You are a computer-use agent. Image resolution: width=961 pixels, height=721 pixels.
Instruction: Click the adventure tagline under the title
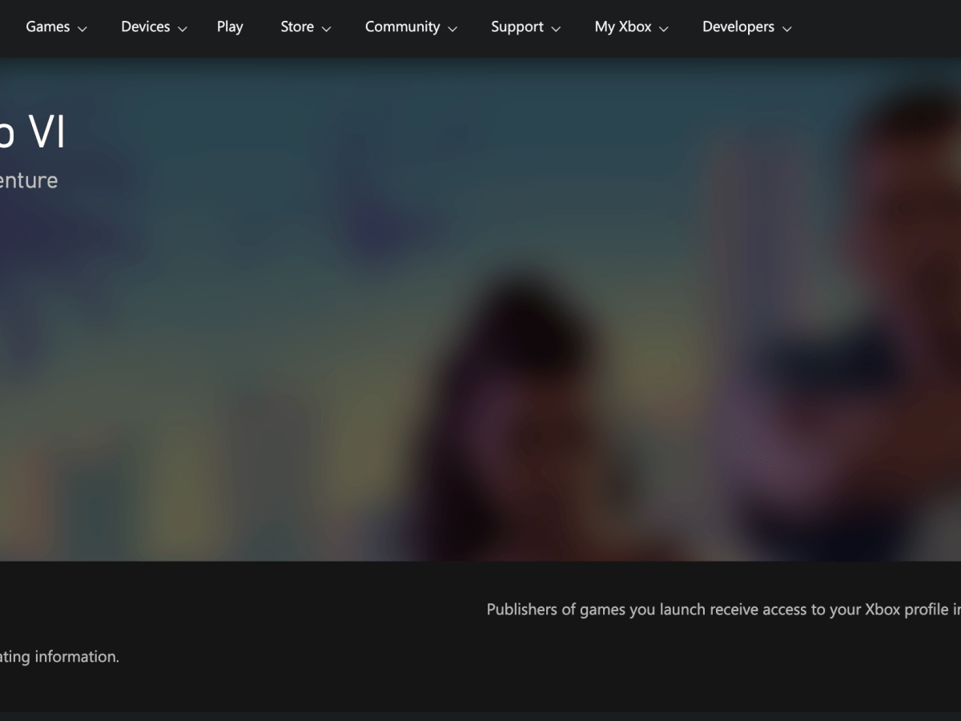[29, 179]
